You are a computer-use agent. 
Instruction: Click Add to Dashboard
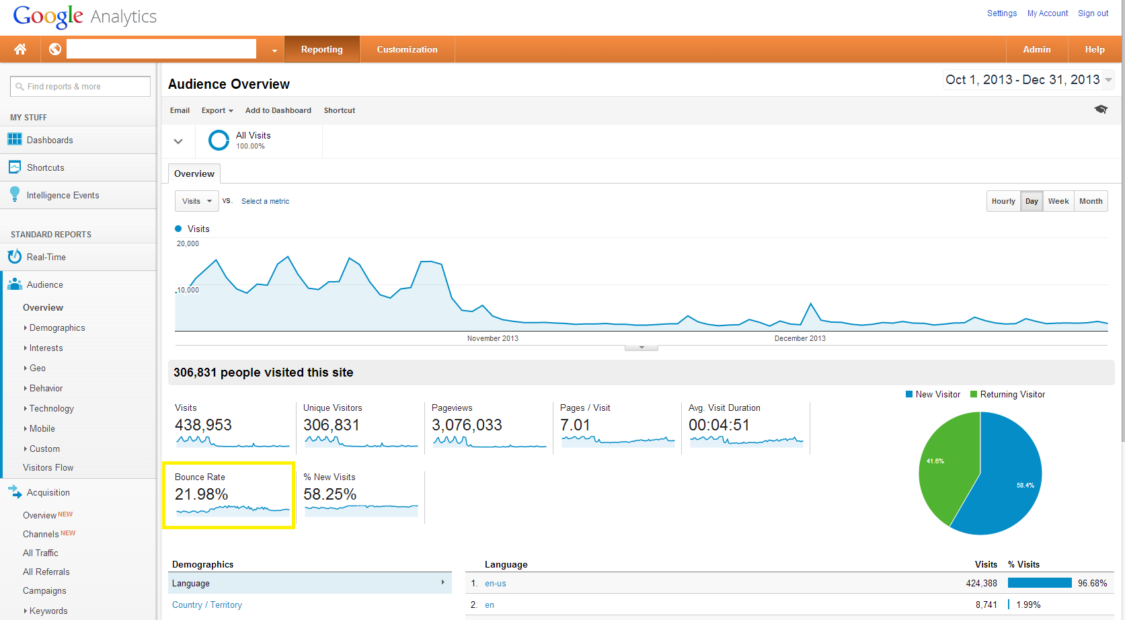coord(278,110)
